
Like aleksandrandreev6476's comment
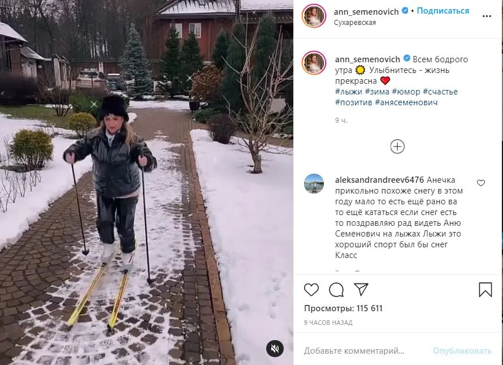pyautogui.click(x=480, y=183)
